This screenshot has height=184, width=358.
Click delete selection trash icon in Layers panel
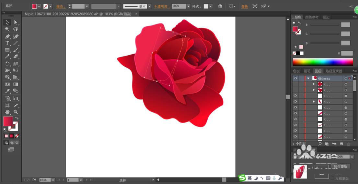[349, 144]
